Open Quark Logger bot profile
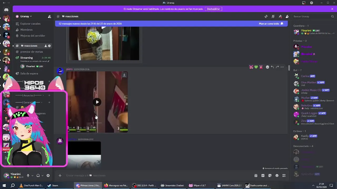 point(314,114)
